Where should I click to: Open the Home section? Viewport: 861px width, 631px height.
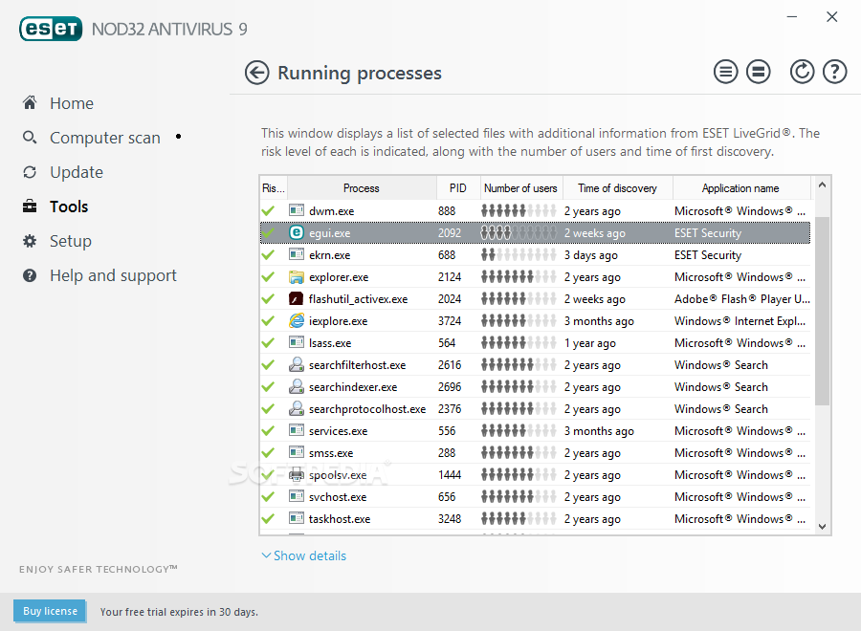click(x=72, y=103)
